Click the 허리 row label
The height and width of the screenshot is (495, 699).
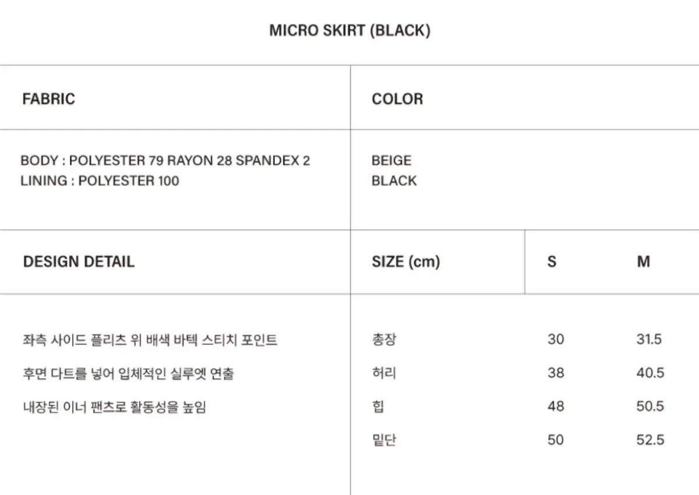point(384,373)
